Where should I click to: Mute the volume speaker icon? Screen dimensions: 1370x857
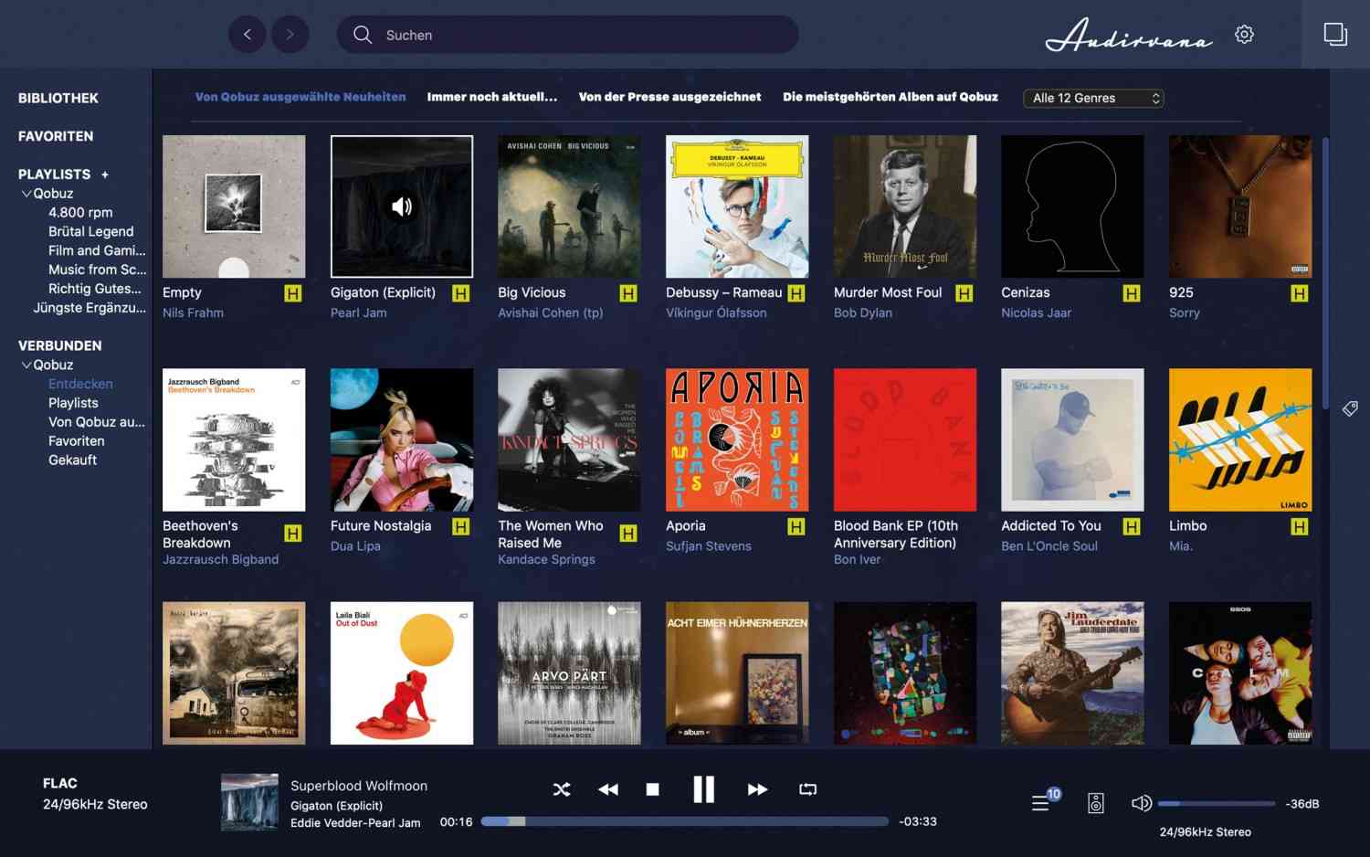1141,803
